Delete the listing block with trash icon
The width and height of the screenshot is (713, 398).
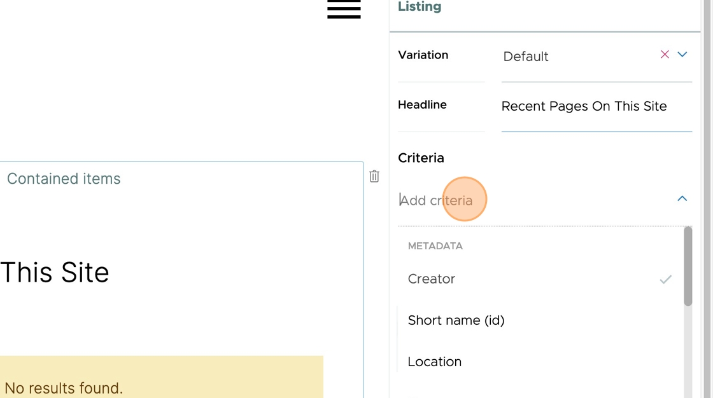[x=374, y=176]
